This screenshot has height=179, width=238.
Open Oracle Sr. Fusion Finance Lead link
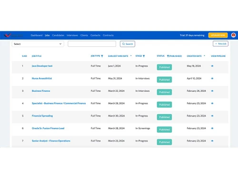48,128
